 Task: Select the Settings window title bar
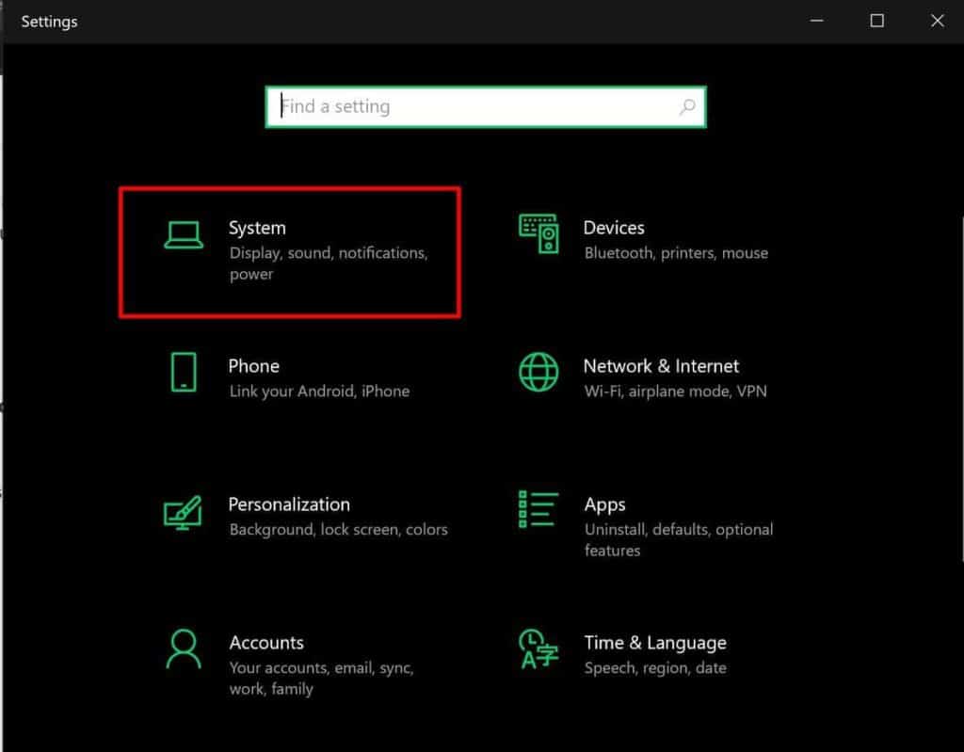pyautogui.click(x=377, y=21)
